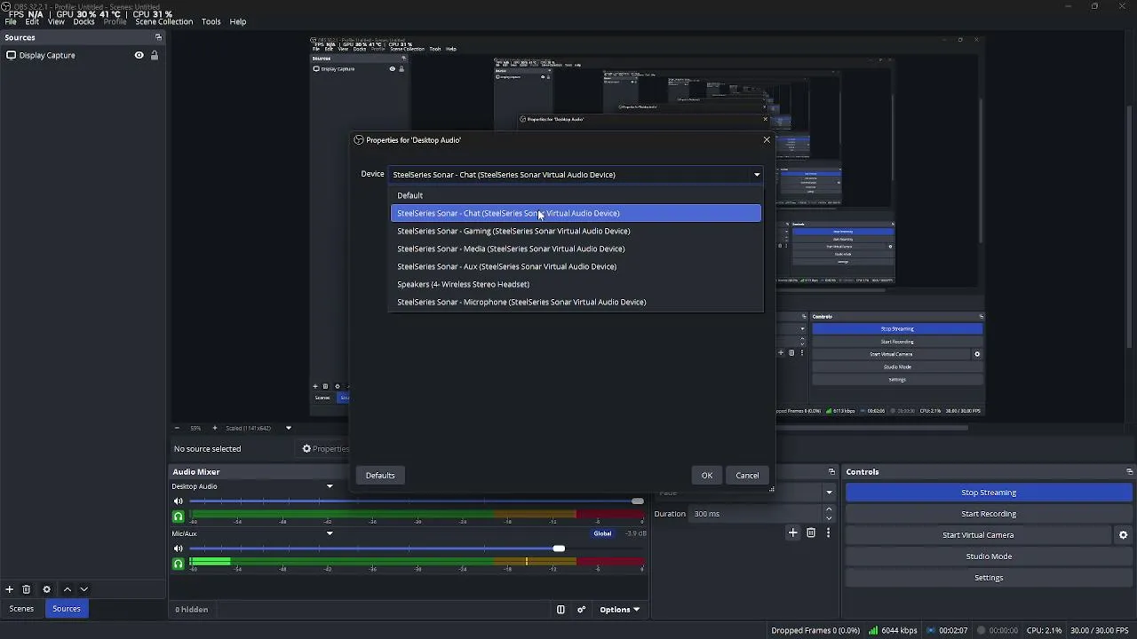The height and width of the screenshot is (639, 1137).
Task: Open the scene transition type dropdown
Action: coord(829,493)
